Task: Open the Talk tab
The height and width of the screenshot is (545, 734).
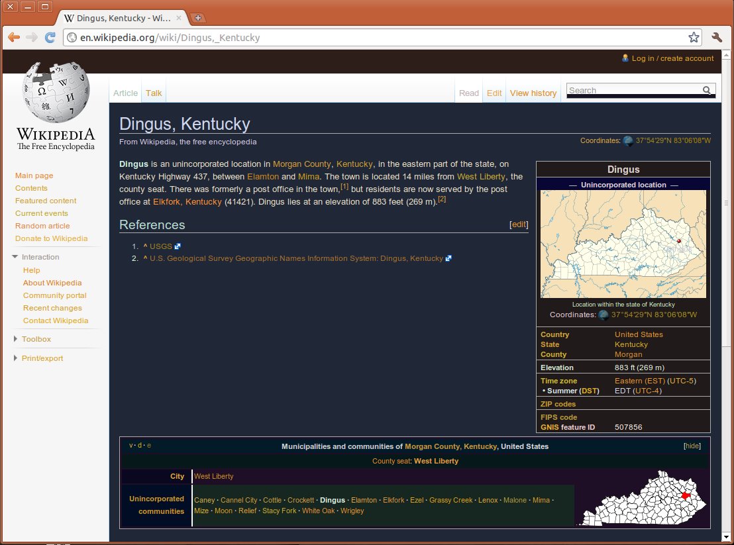Action: [154, 93]
